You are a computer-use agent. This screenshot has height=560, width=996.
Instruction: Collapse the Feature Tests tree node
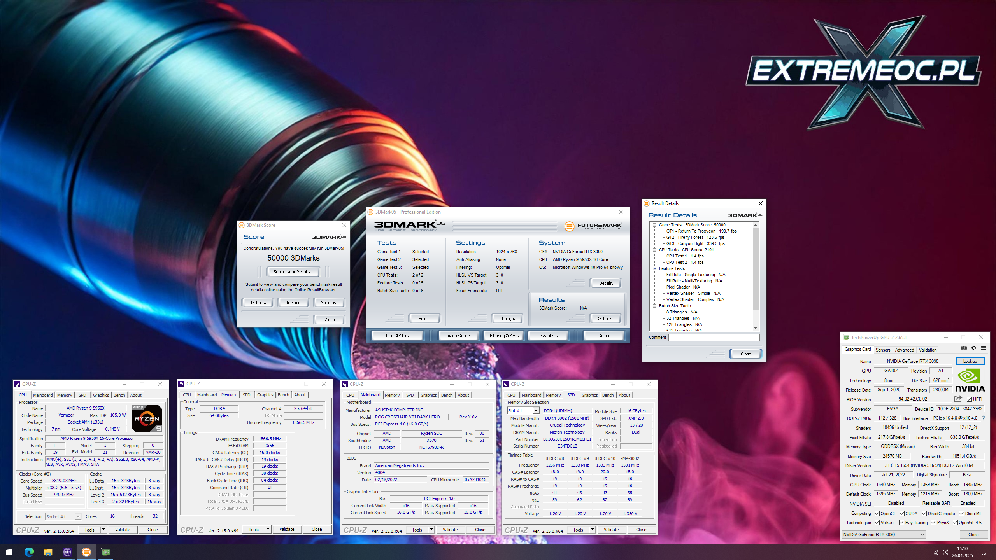[x=655, y=268]
